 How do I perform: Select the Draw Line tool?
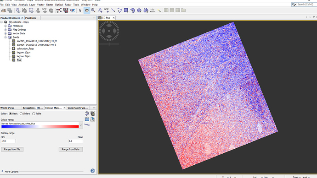(113, 11)
